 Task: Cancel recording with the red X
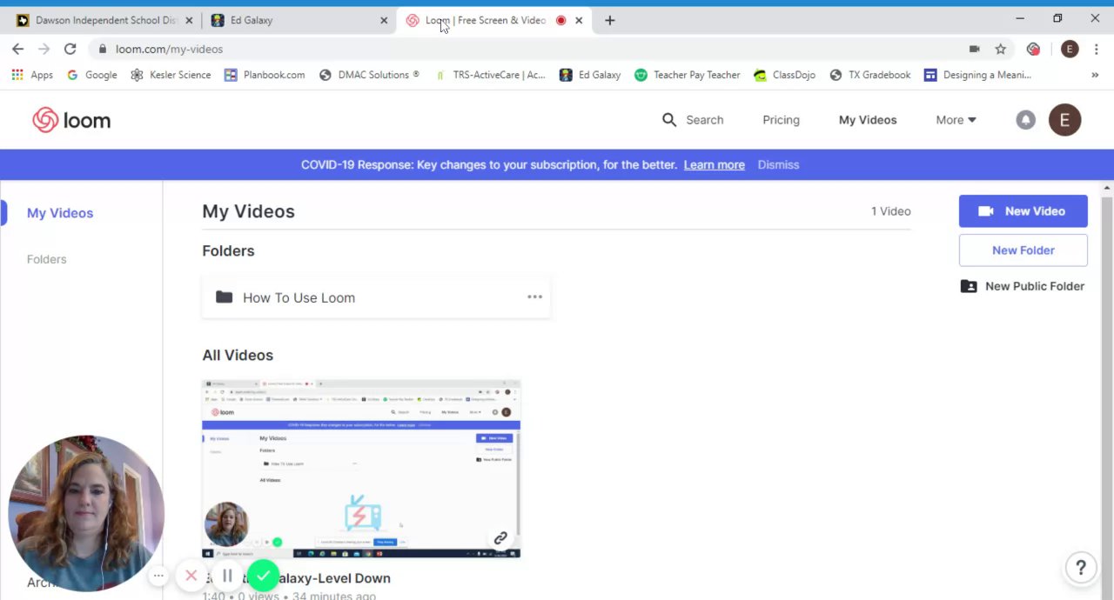(x=191, y=576)
